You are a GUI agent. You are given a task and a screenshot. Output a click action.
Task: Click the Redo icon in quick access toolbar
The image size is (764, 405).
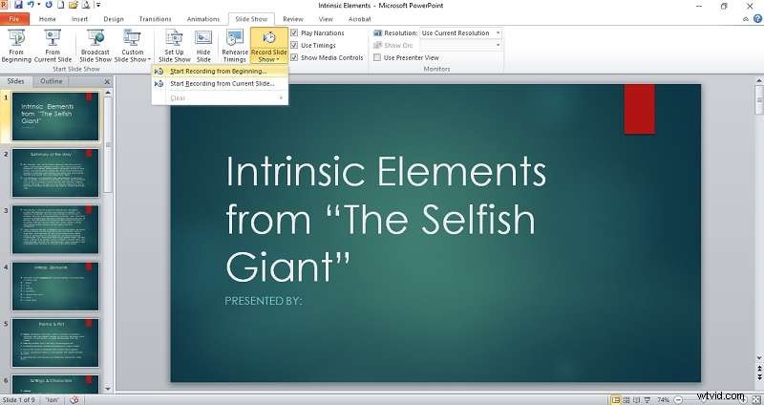(x=49, y=5)
